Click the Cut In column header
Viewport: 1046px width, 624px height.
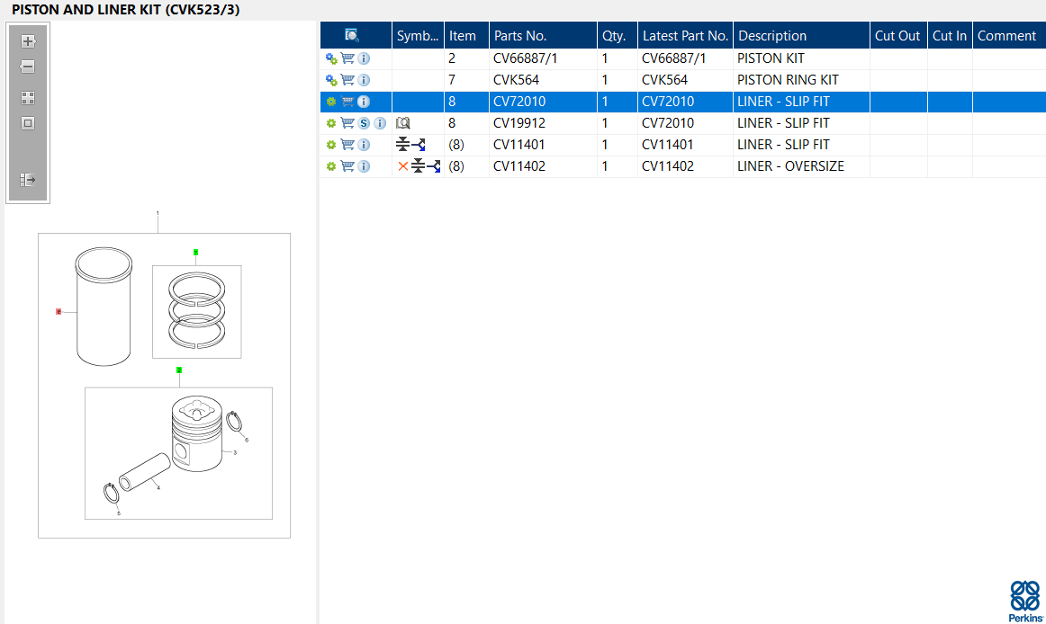coord(950,35)
